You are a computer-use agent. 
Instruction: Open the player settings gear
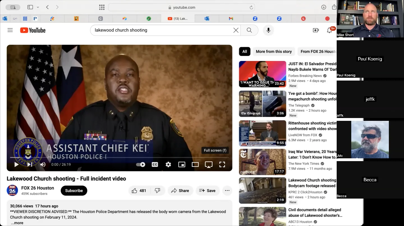(x=168, y=164)
